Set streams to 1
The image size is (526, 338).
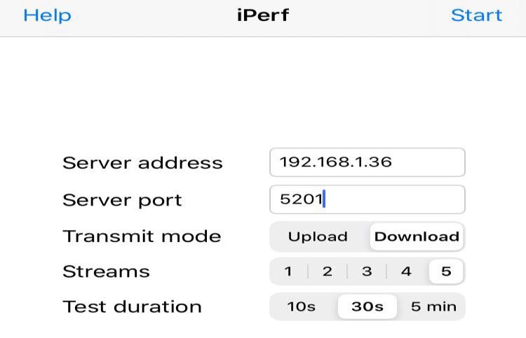(x=288, y=272)
